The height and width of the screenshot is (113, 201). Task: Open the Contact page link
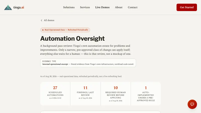click(x=133, y=7)
